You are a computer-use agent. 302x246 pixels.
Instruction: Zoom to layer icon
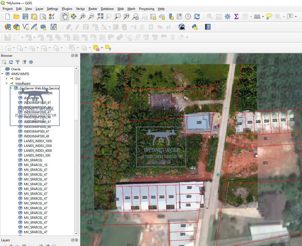[x=118, y=17]
